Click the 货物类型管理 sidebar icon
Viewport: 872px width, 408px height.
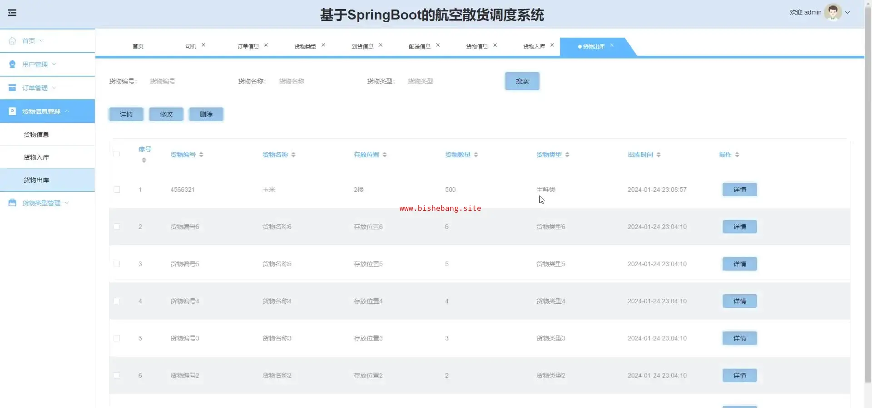click(x=12, y=203)
